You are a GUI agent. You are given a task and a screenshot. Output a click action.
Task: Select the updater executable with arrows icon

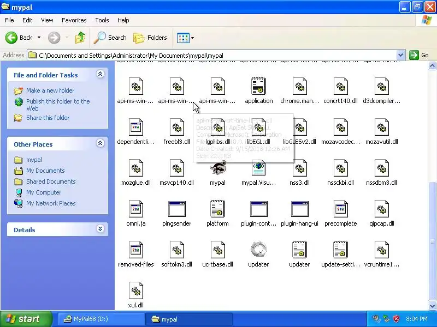coord(258,250)
